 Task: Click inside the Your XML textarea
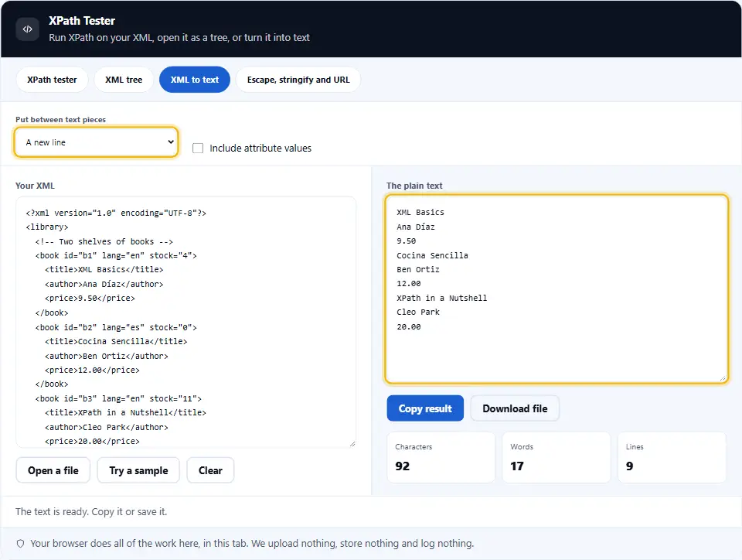point(186,322)
